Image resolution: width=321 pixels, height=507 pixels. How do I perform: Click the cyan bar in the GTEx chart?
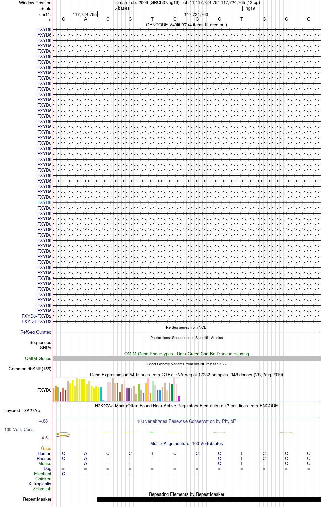tap(101, 394)
